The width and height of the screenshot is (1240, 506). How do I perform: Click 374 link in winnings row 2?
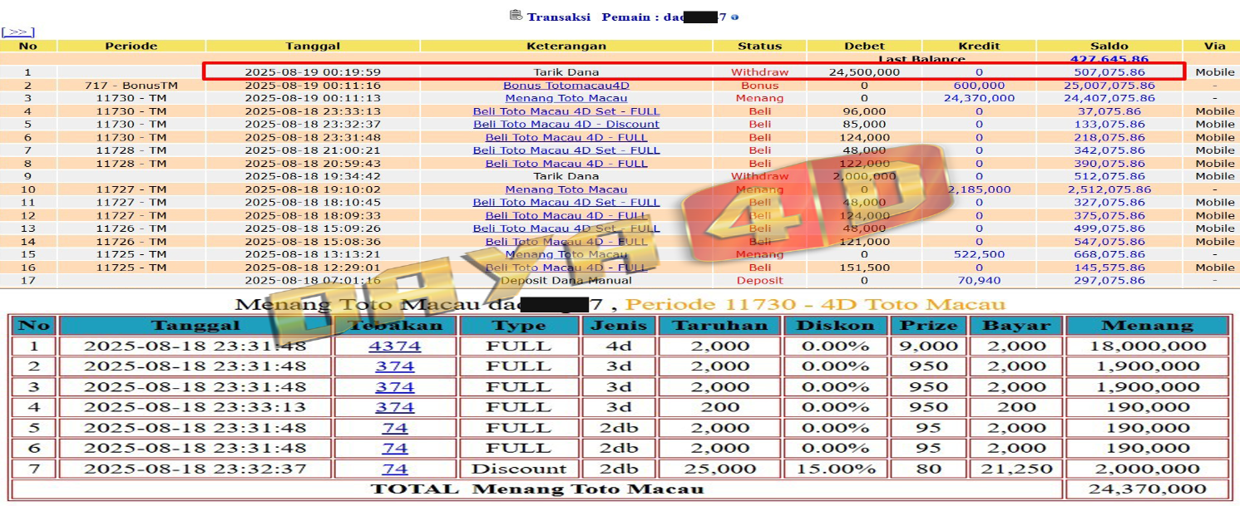(394, 366)
